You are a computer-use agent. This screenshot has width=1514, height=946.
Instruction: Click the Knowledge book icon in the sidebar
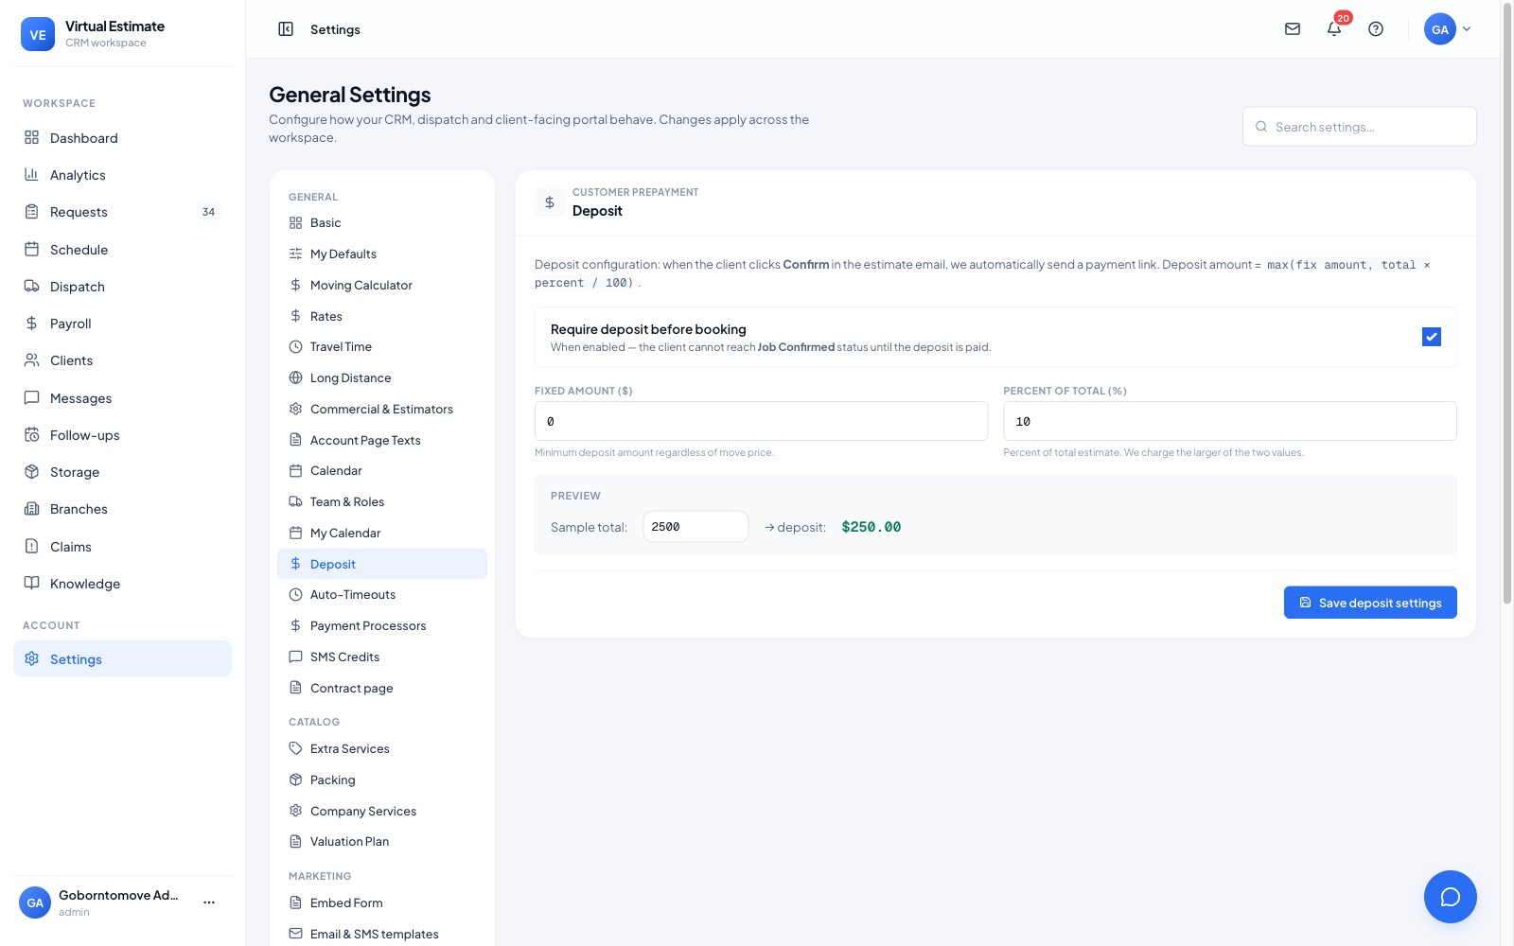pos(31,583)
